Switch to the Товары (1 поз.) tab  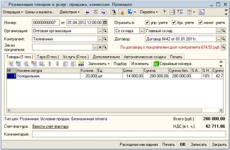20,57
